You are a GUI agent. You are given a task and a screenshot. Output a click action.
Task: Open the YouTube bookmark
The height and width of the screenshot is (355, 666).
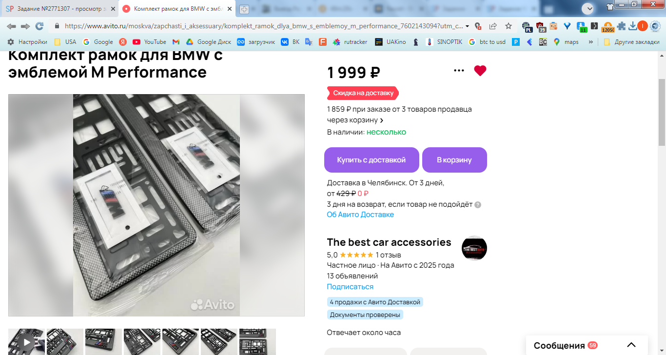pos(149,42)
